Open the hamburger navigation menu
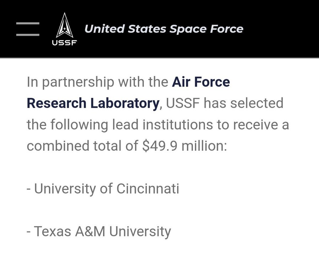This screenshot has width=319, height=266. coord(28,29)
